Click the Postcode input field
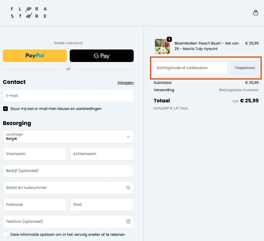The width and height of the screenshot is (264, 241). pos(35,205)
